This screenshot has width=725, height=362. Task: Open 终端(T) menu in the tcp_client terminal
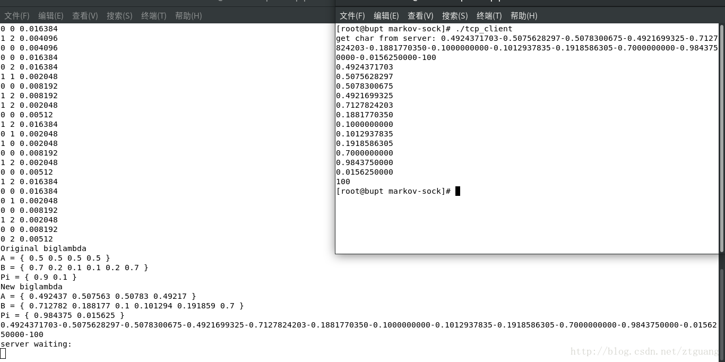[x=489, y=16]
